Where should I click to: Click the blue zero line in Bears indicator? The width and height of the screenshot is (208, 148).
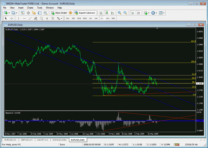tap(100, 121)
